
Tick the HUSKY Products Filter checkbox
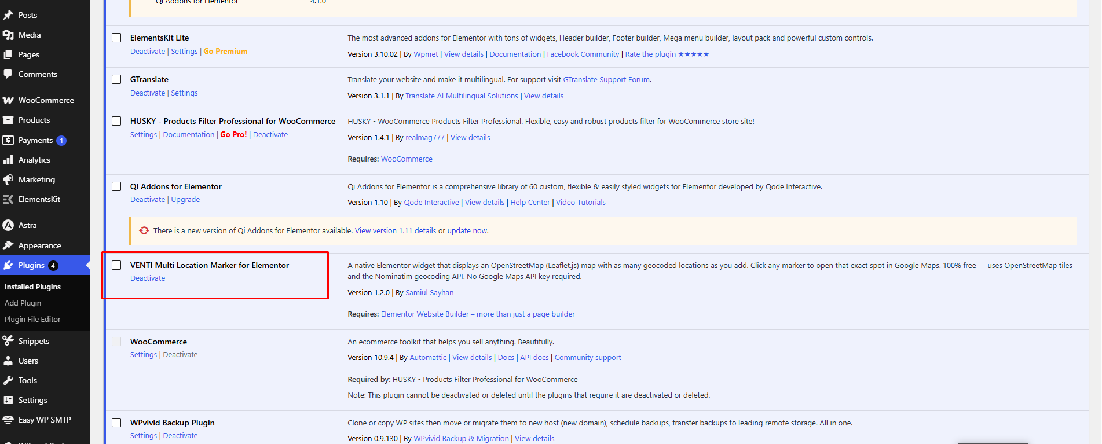point(116,121)
